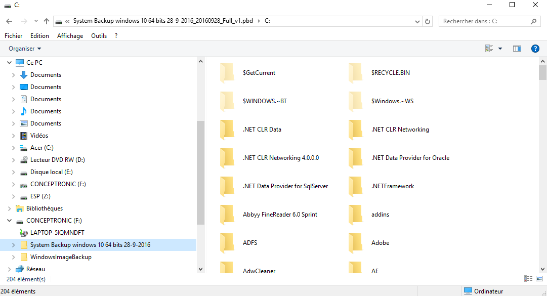Click the Organiser button

pyautogui.click(x=25, y=49)
